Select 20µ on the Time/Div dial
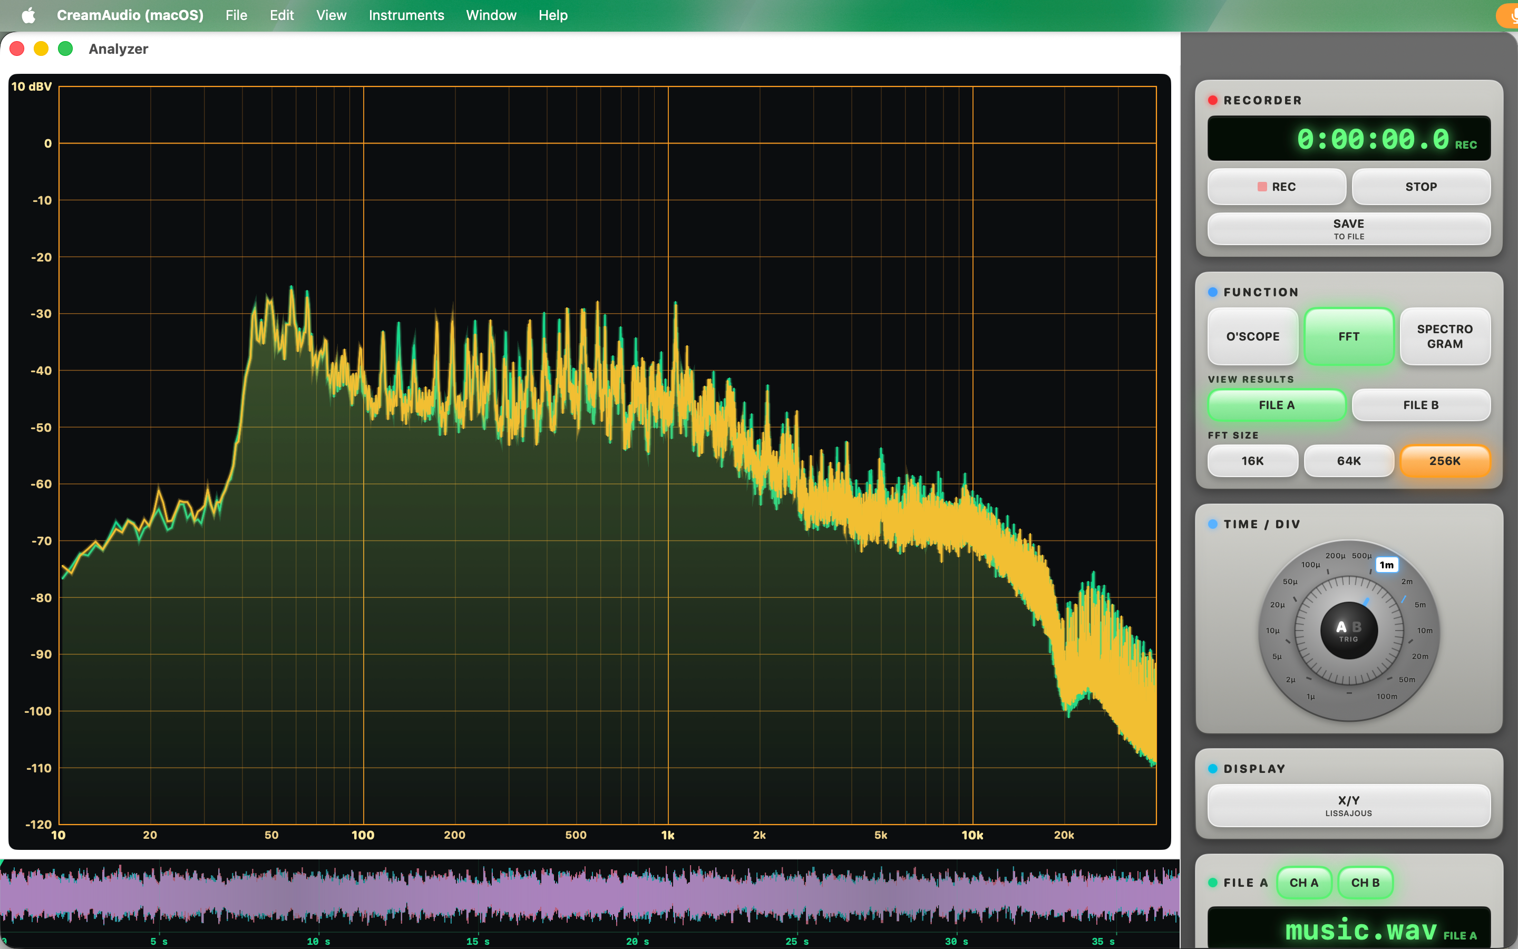Screen dimensions: 1518x949 (1277, 605)
